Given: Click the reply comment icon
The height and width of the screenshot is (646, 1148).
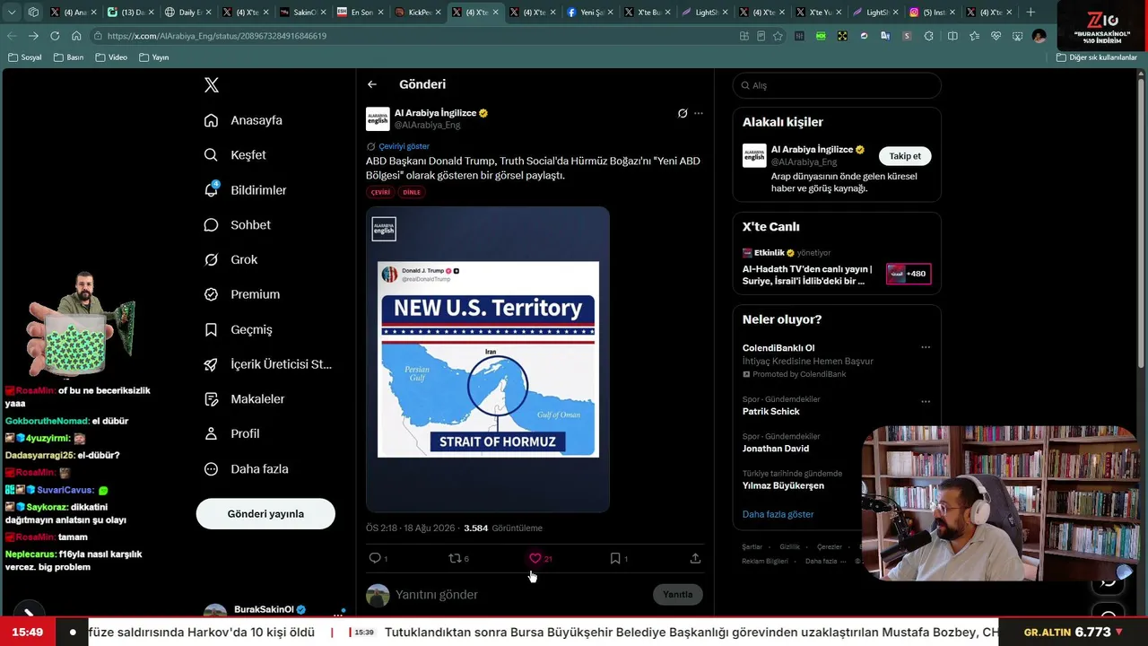Looking at the screenshot, I should (x=375, y=558).
